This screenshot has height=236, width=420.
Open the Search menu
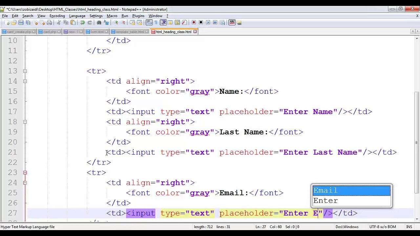click(x=28, y=16)
